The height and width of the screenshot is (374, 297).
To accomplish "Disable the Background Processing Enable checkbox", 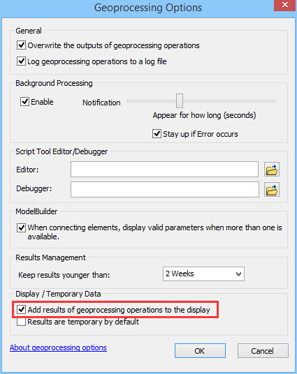I will pos(24,102).
